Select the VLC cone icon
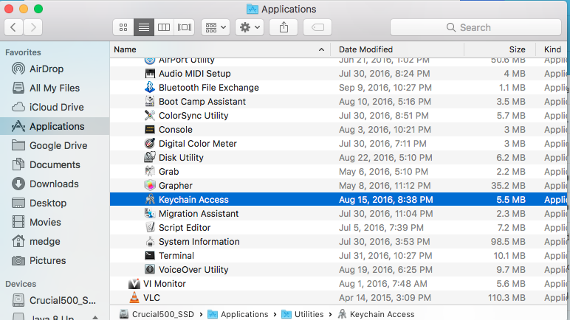Screen dimensions: 570x320 pyautogui.click(x=134, y=297)
